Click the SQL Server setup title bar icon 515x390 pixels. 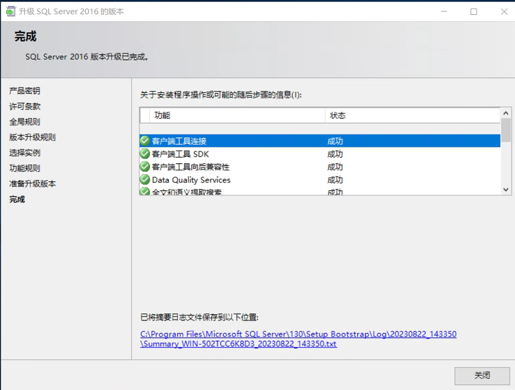10,12
